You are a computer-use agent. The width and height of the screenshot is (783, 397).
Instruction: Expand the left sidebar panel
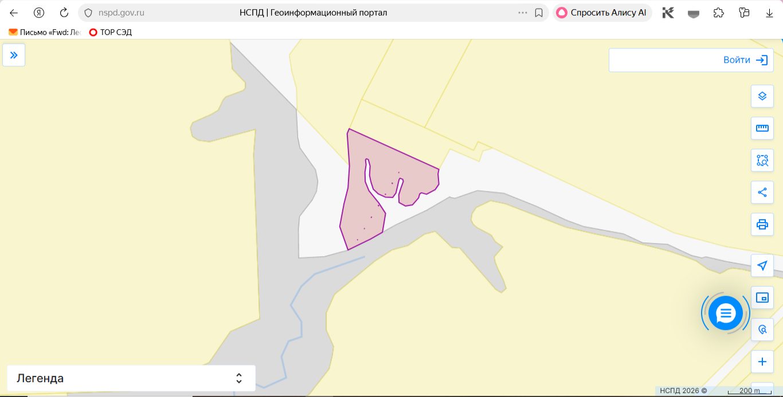coord(14,55)
